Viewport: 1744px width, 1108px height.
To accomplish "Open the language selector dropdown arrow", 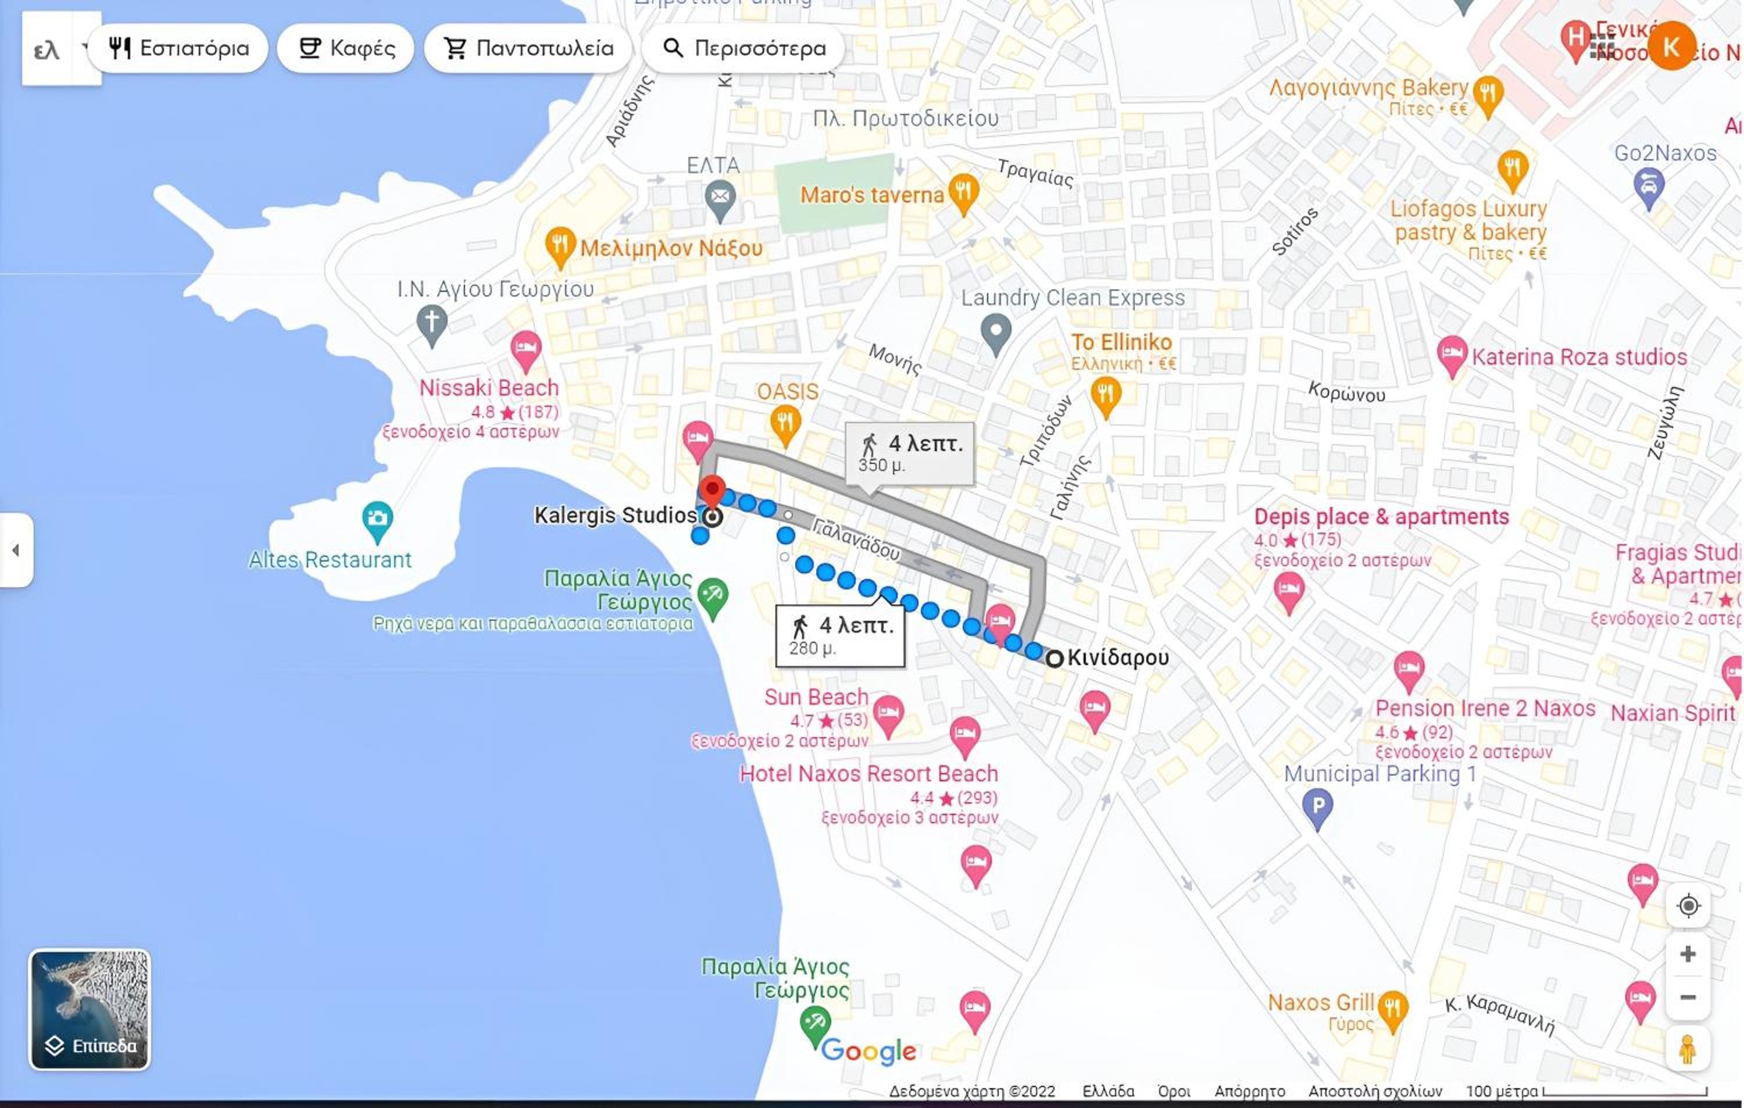I will 85,48.
